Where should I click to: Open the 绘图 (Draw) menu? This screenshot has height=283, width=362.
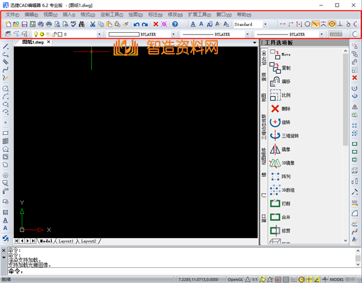coord(135,14)
